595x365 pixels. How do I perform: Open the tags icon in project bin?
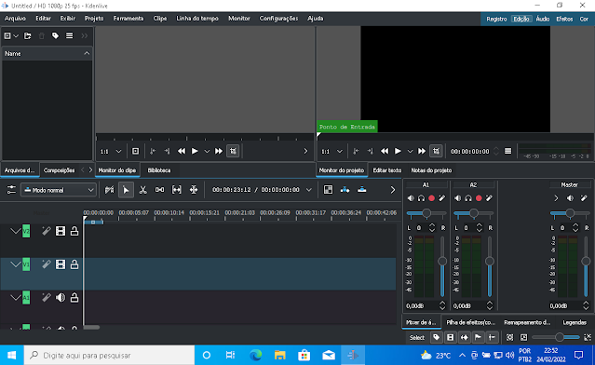[x=55, y=35]
